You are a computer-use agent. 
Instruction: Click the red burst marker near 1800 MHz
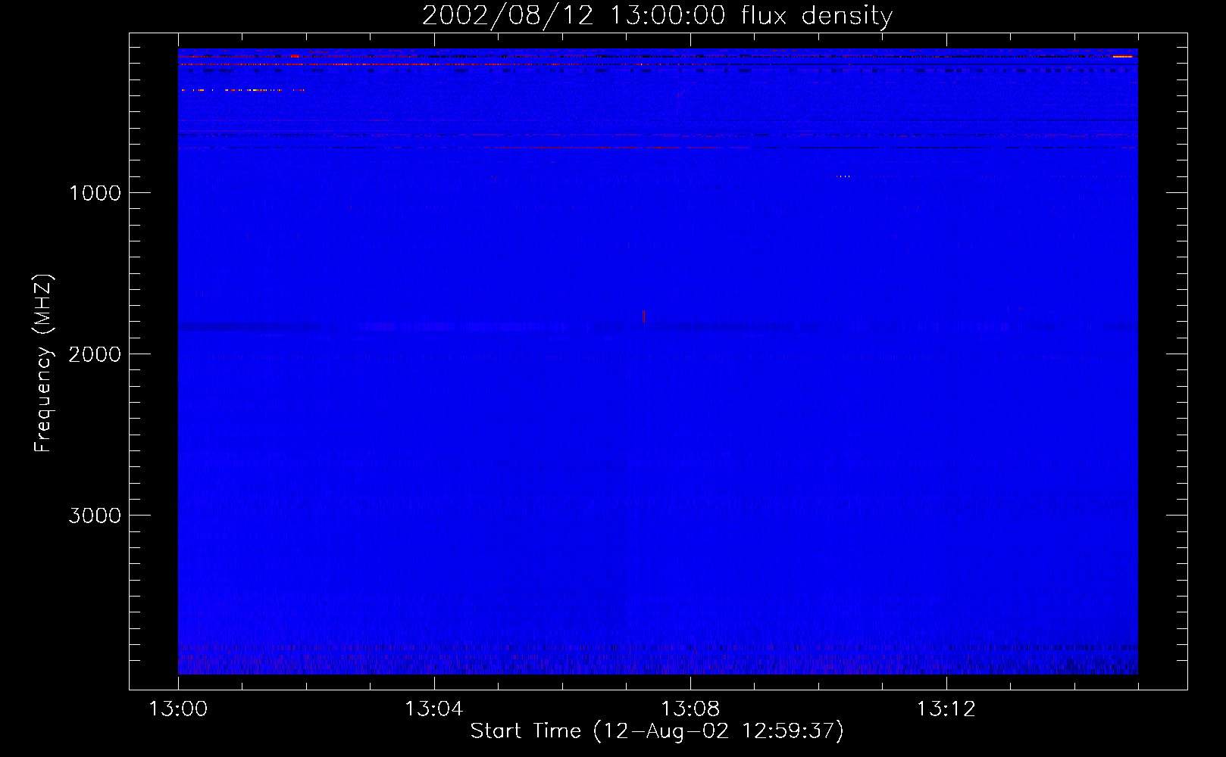pyautogui.click(x=643, y=316)
